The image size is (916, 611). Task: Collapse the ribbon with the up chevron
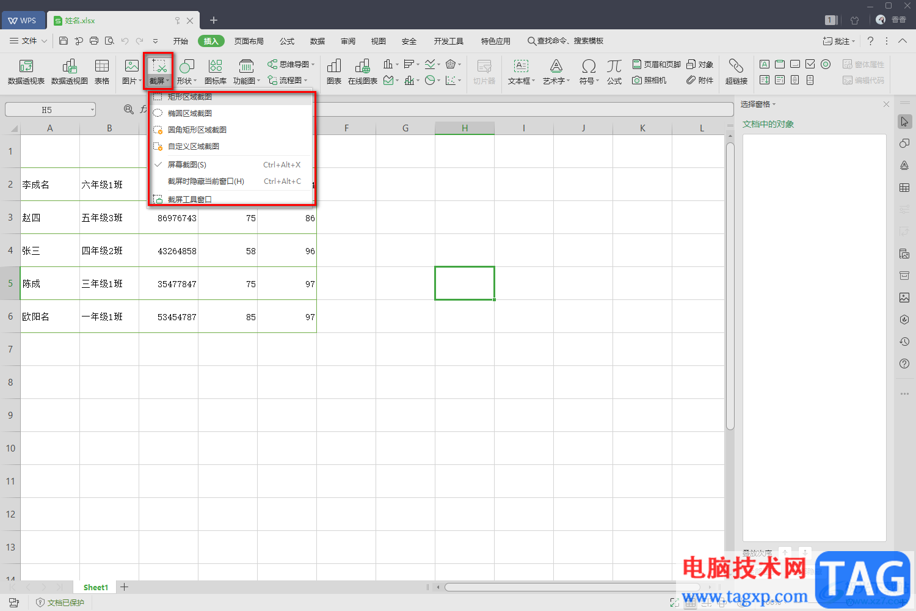(x=903, y=41)
